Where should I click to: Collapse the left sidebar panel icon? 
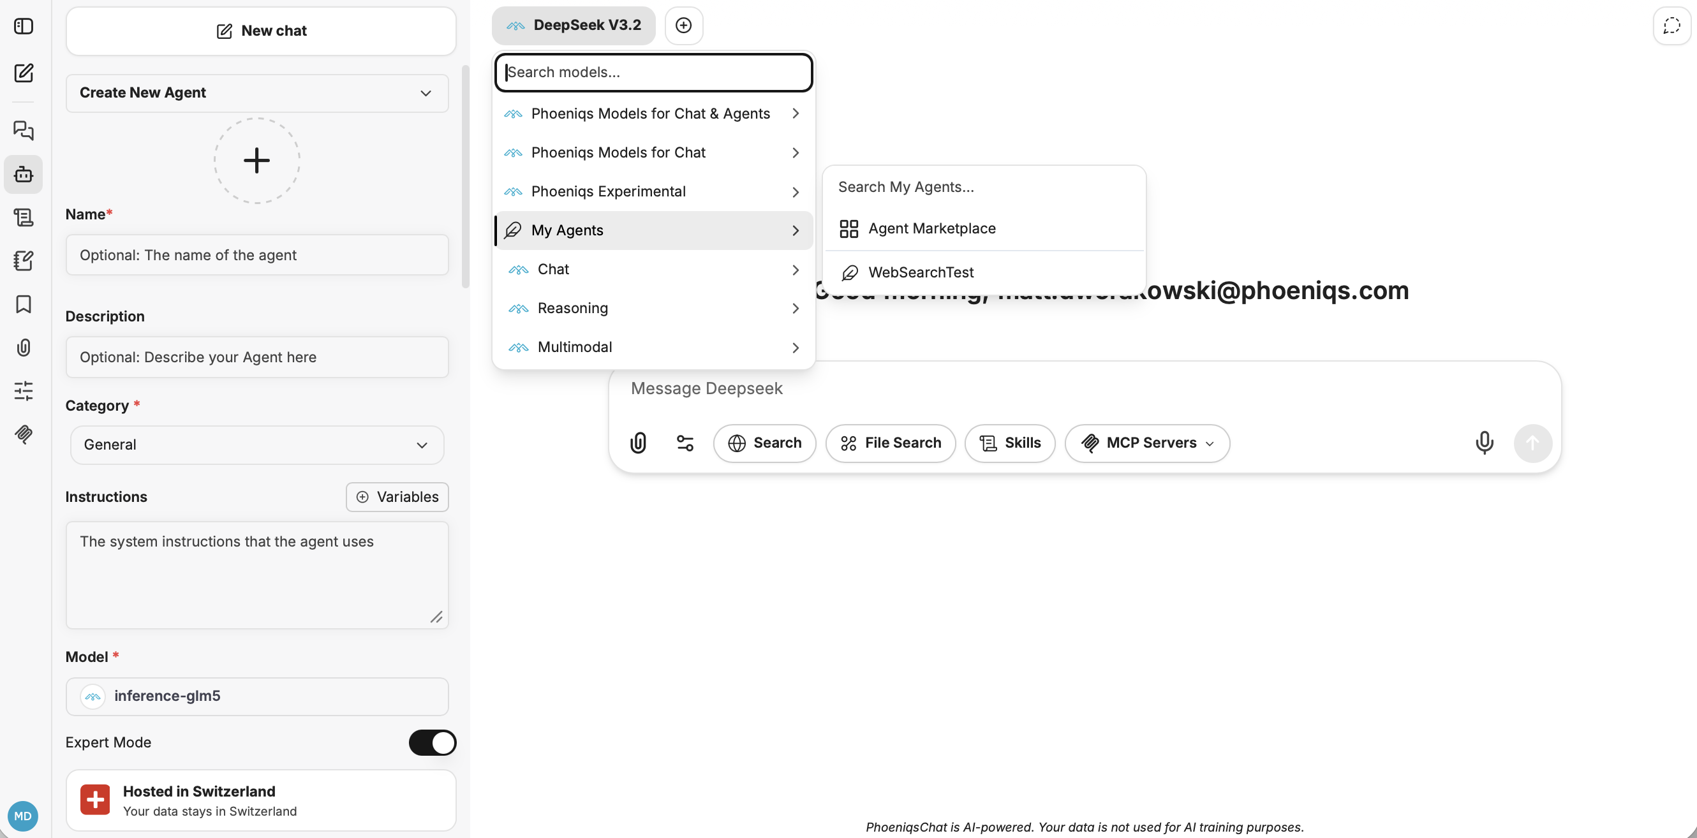(24, 26)
